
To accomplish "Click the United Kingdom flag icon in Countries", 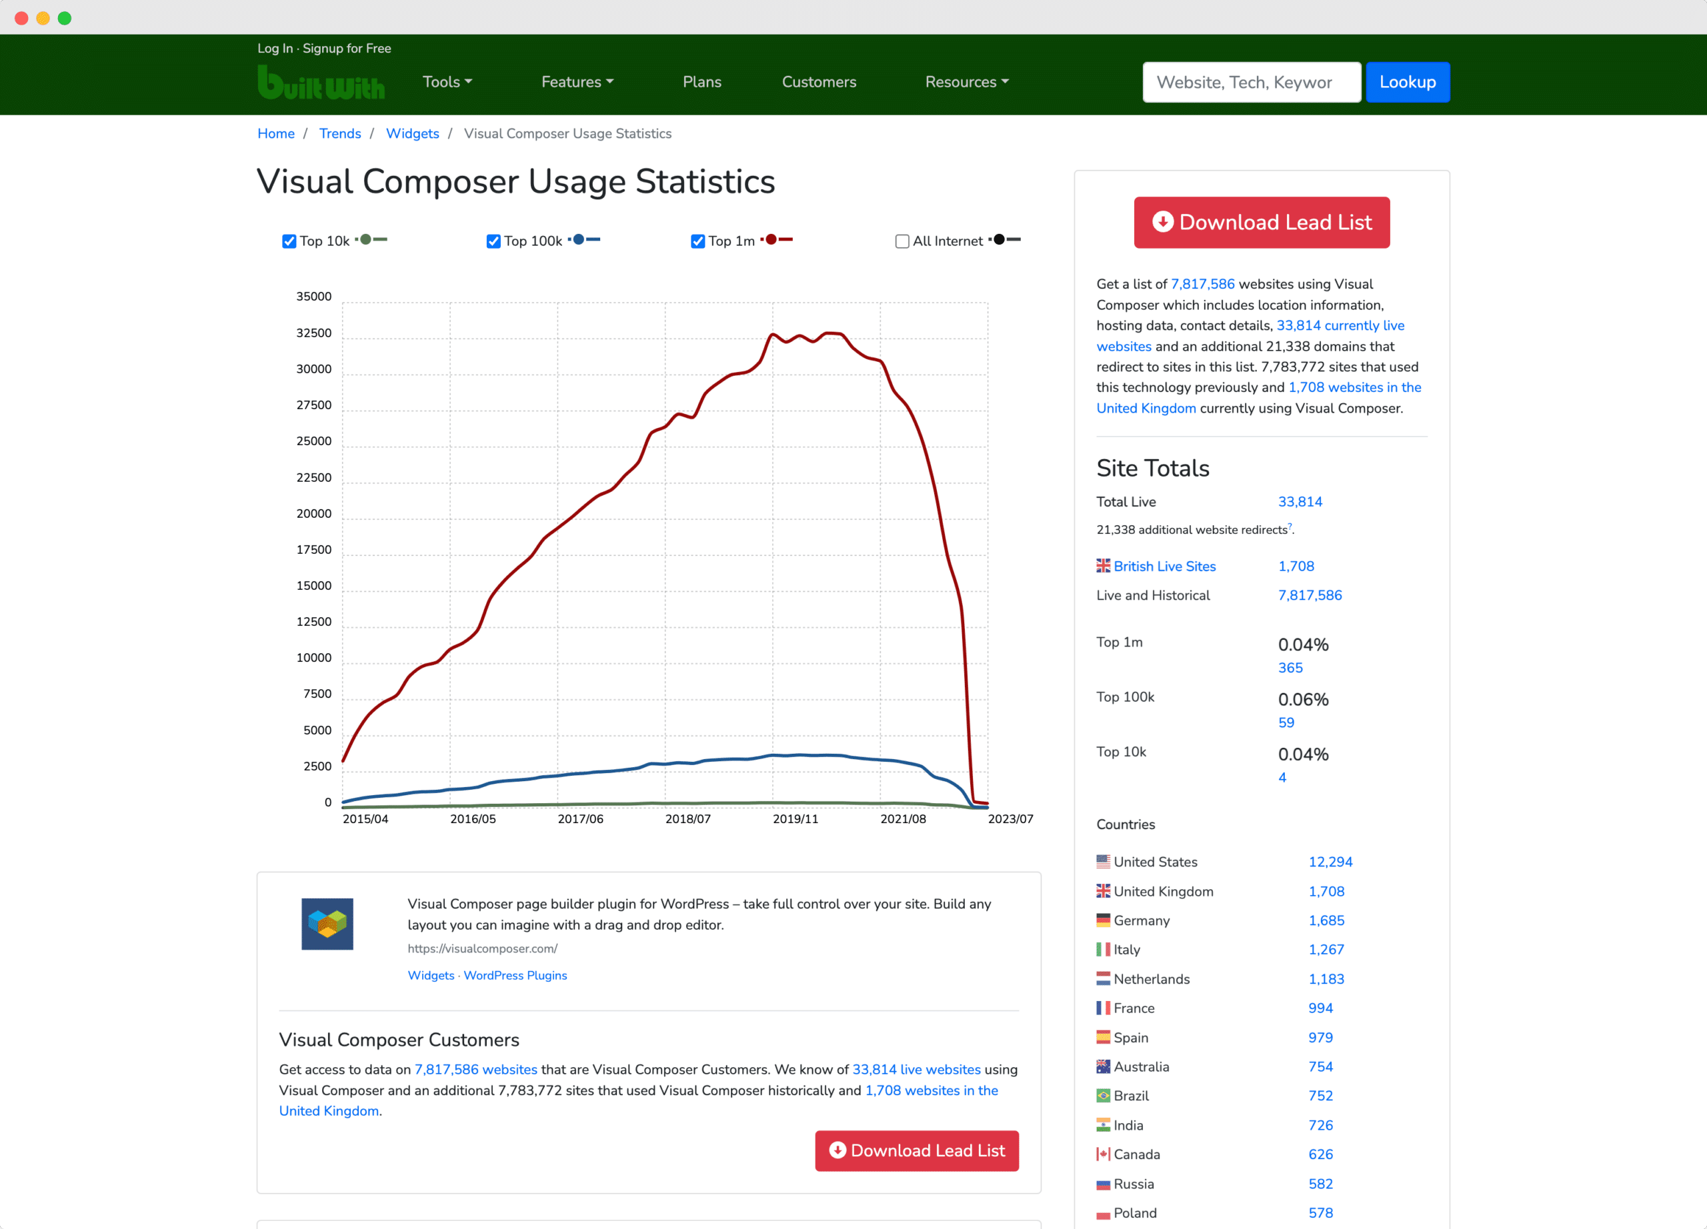I will (x=1103, y=891).
